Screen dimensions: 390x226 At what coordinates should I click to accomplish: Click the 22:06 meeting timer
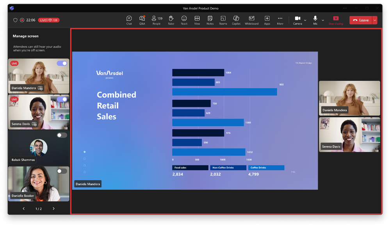(31, 20)
